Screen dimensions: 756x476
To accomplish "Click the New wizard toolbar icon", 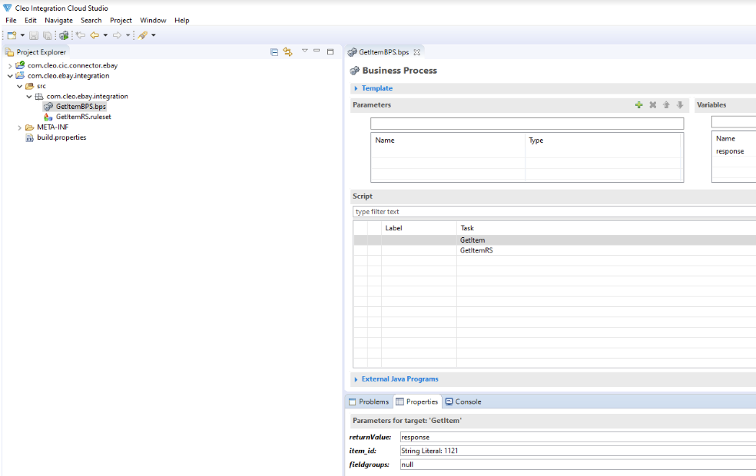I will pyautogui.click(x=12, y=35).
